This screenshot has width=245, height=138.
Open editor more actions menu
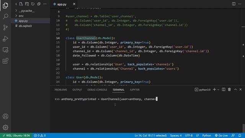[240, 4]
